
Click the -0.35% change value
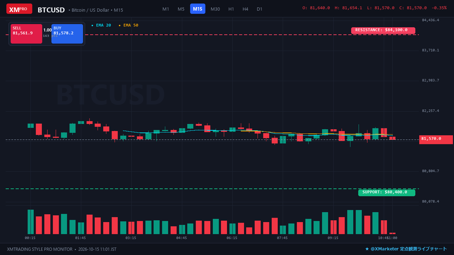point(439,8)
